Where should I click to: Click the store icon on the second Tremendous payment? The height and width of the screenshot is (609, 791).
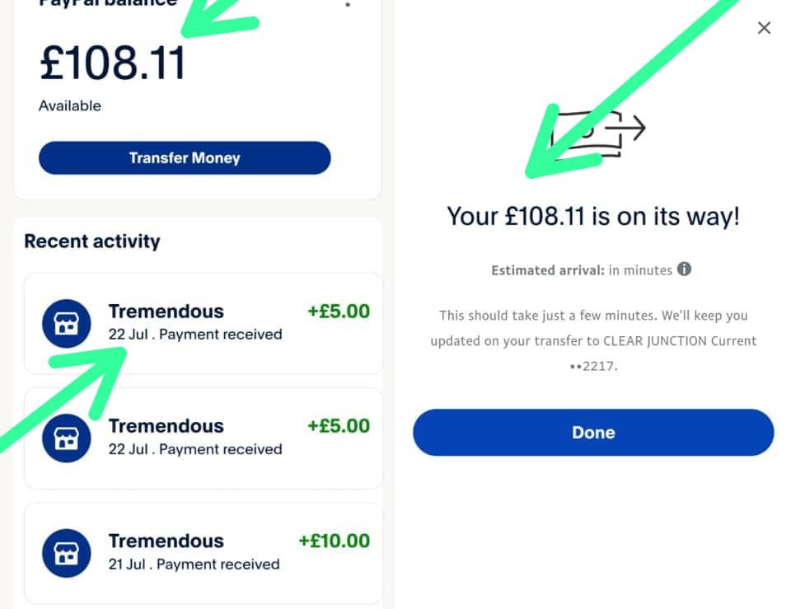coord(66,438)
